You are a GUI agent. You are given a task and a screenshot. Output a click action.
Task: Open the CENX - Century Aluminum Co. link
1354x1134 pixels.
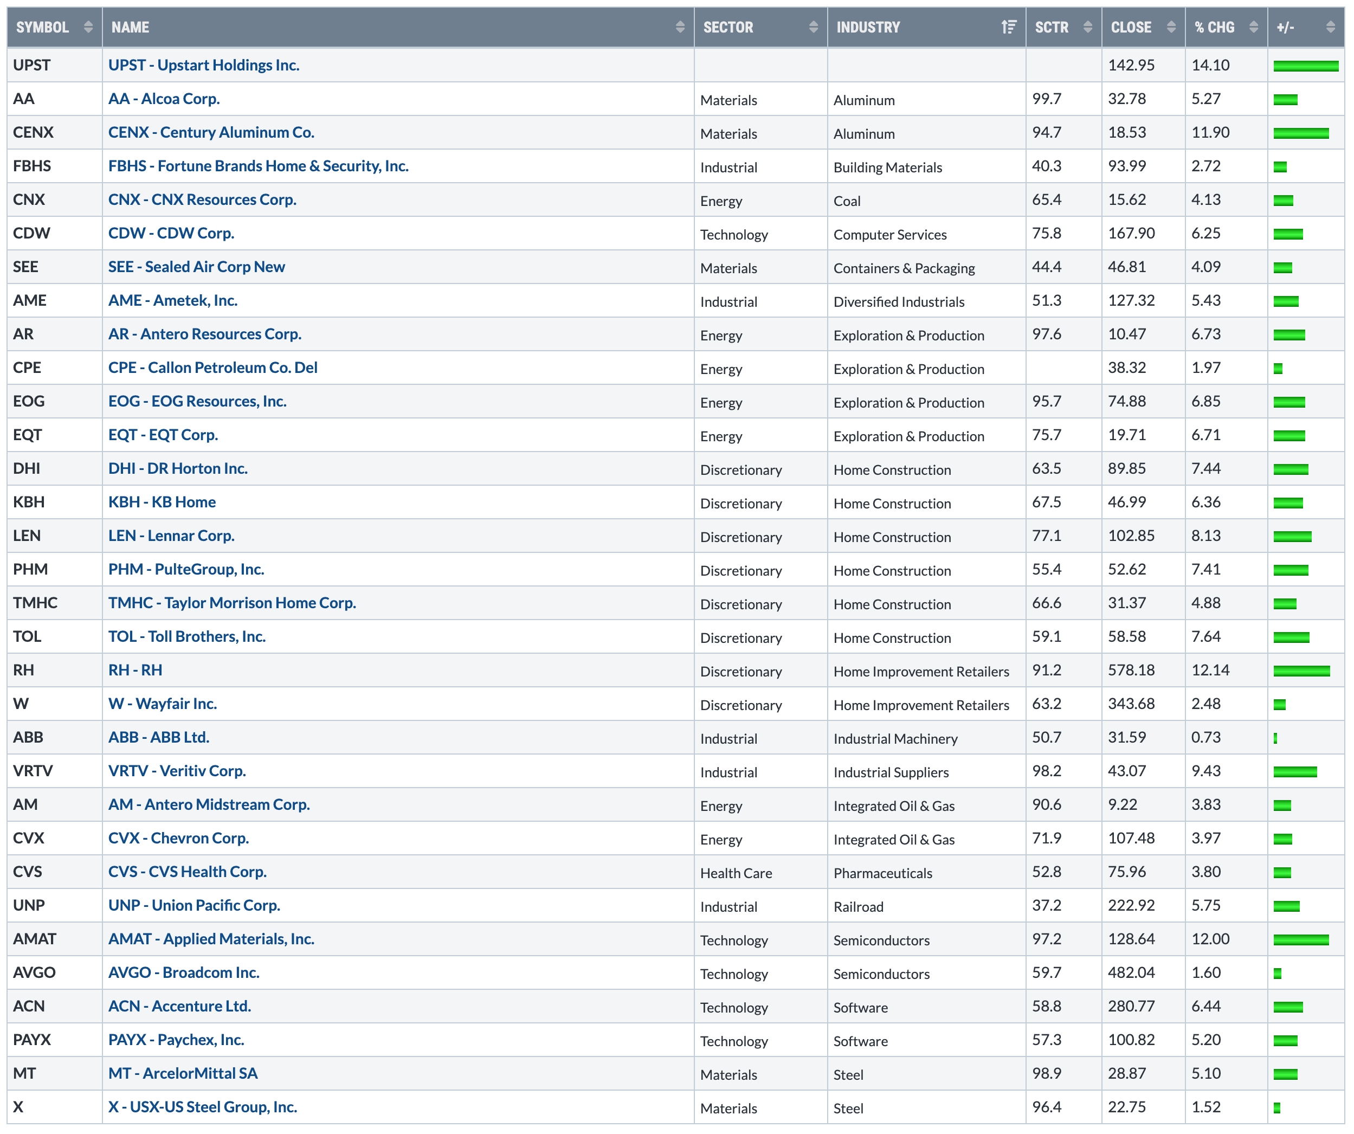211,132
